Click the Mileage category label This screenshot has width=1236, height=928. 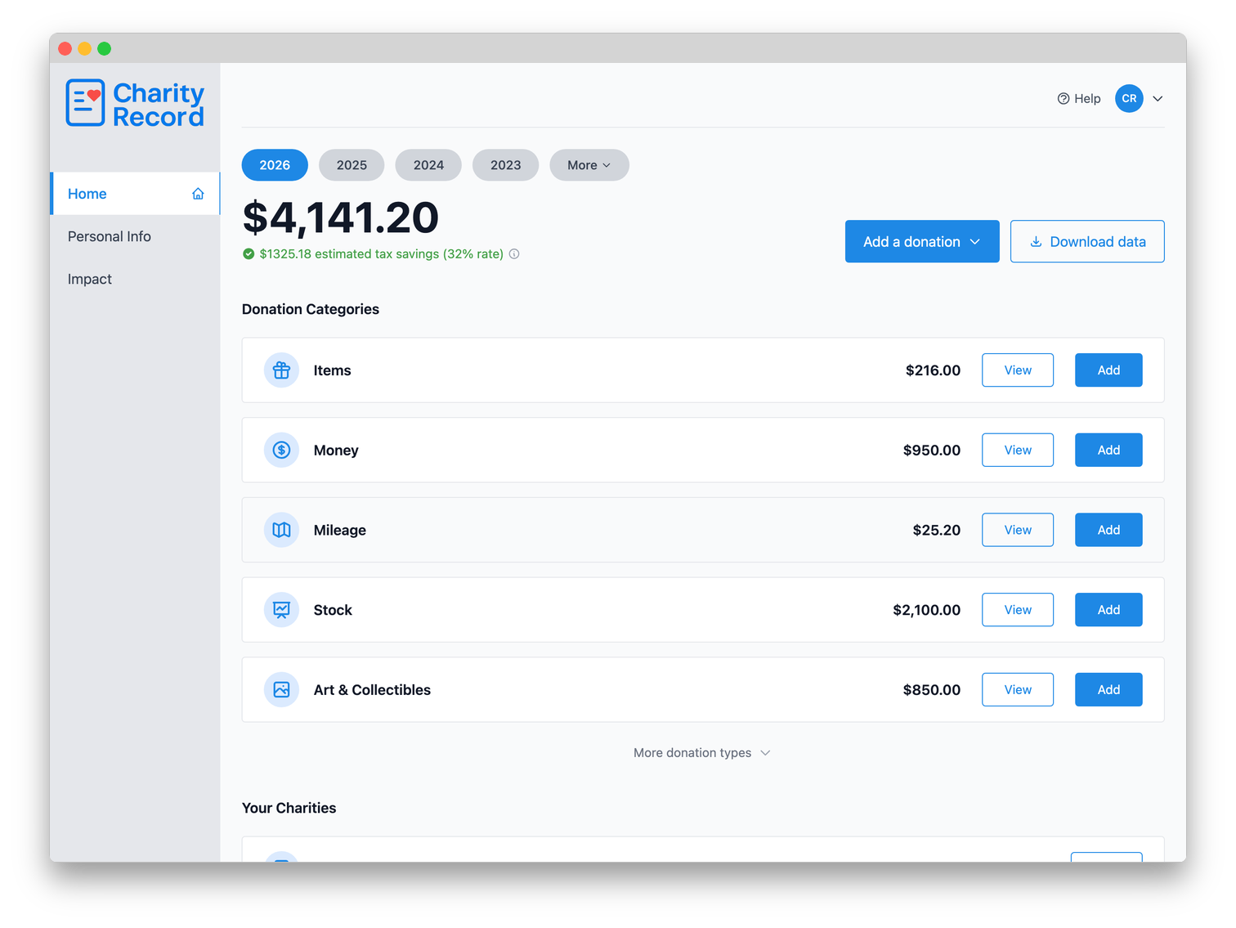click(x=340, y=530)
